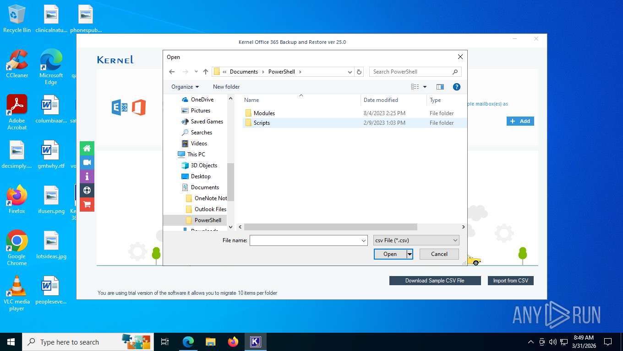Open Kernel video sidebar icon
The width and height of the screenshot is (623, 351).
pyautogui.click(x=87, y=162)
